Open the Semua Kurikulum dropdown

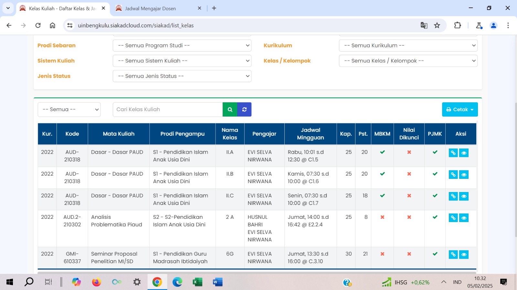pyautogui.click(x=408, y=45)
